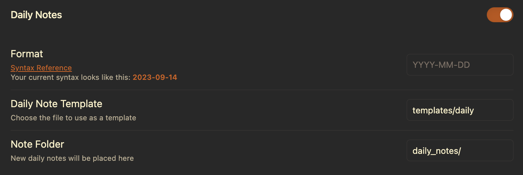Click the Daily Notes section heading
Screen dimensions: 523x175
click(x=36, y=15)
